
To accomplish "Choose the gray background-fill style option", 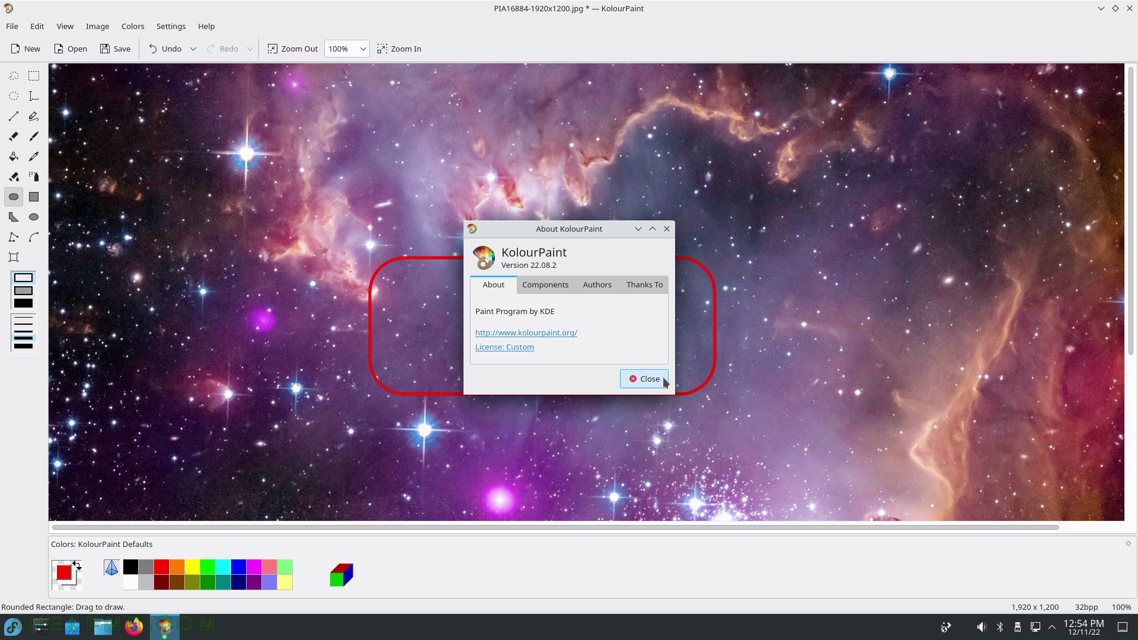I will tap(24, 290).
